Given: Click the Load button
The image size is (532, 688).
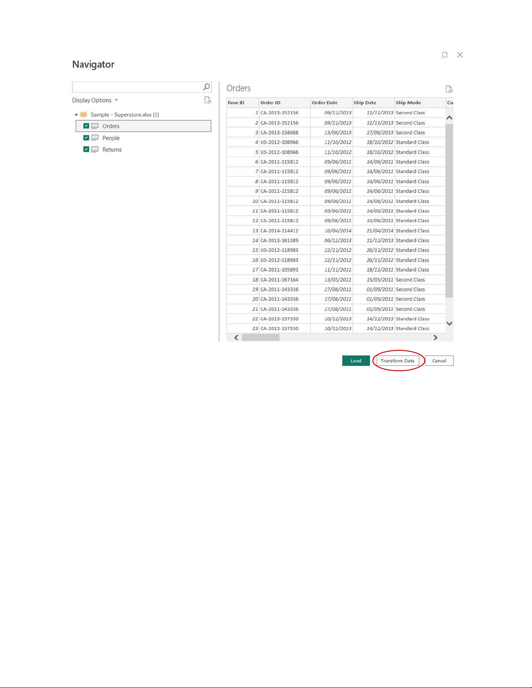Looking at the screenshot, I should pos(356,361).
